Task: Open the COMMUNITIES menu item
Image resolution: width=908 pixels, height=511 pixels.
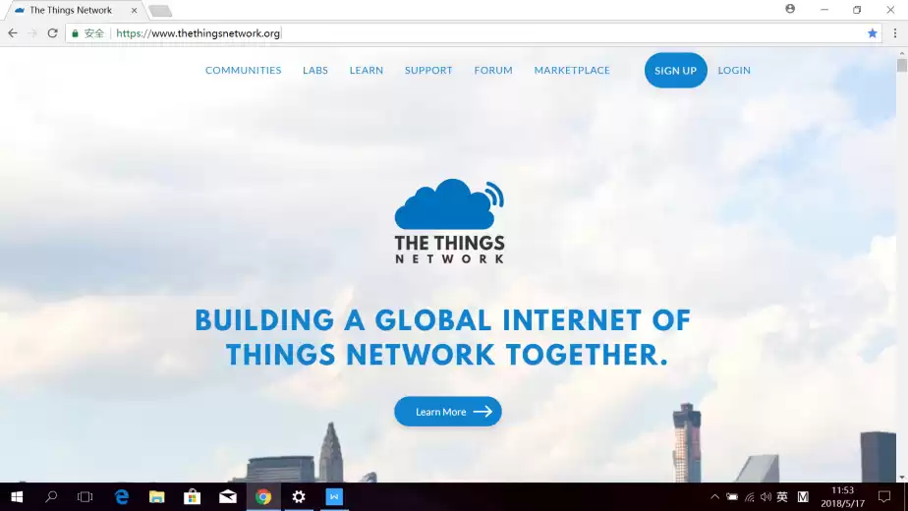Action: (x=244, y=70)
